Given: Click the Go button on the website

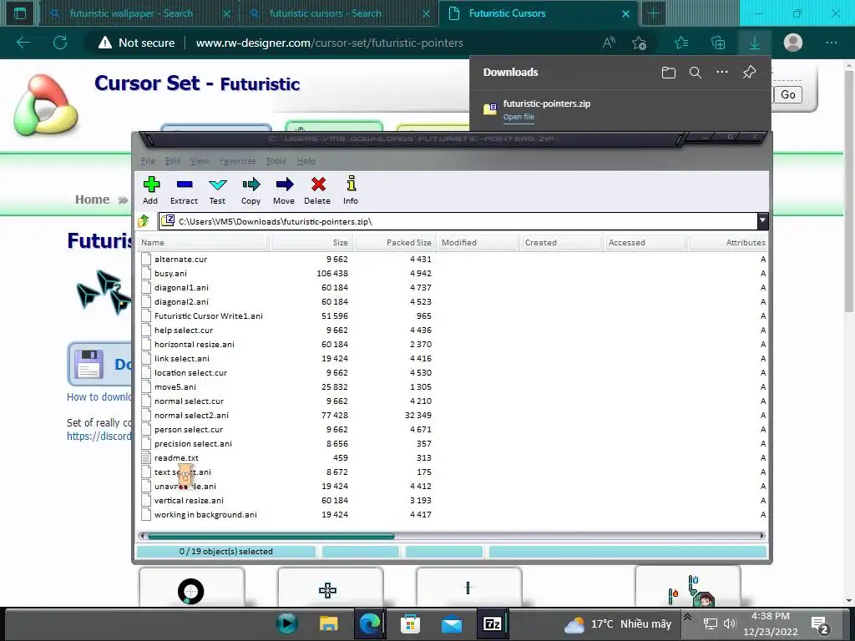Looking at the screenshot, I should click(788, 95).
